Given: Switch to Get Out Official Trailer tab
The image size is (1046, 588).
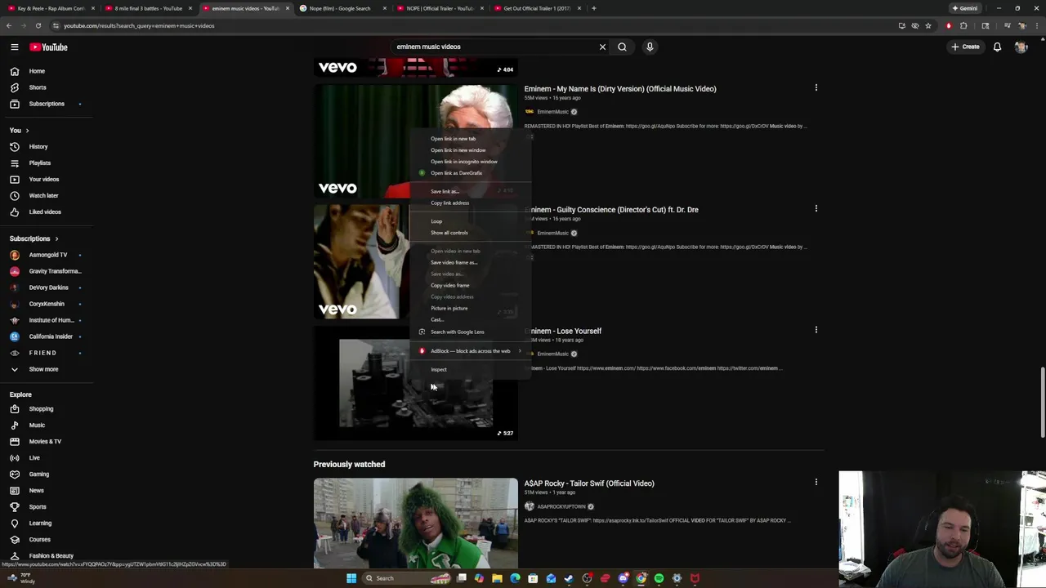Looking at the screenshot, I should click(536, 8).
